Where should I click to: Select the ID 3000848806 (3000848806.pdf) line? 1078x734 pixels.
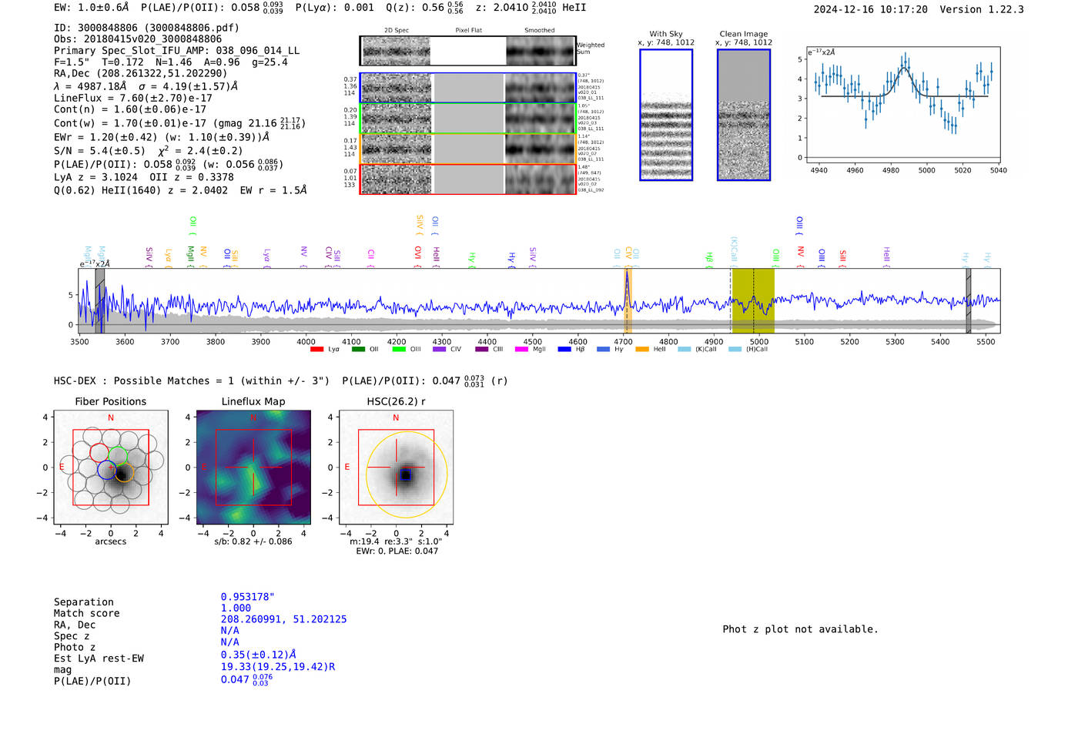(146, 28)
